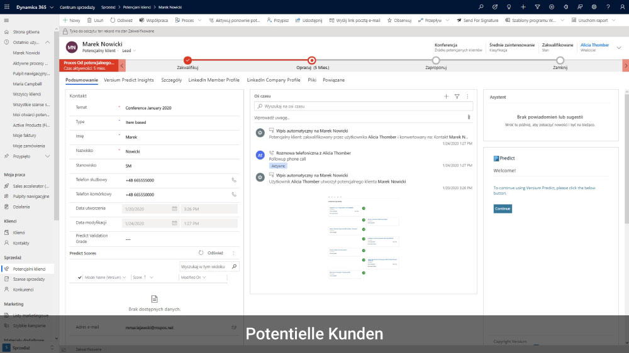Open the Dynamics 365 app launcher grid
The image size is (629, 353).
point(7,7)
